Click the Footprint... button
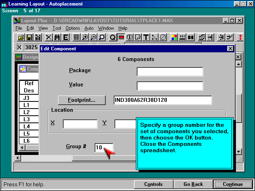The width and height of the screenshot is (255, 191). click(82, 100)
